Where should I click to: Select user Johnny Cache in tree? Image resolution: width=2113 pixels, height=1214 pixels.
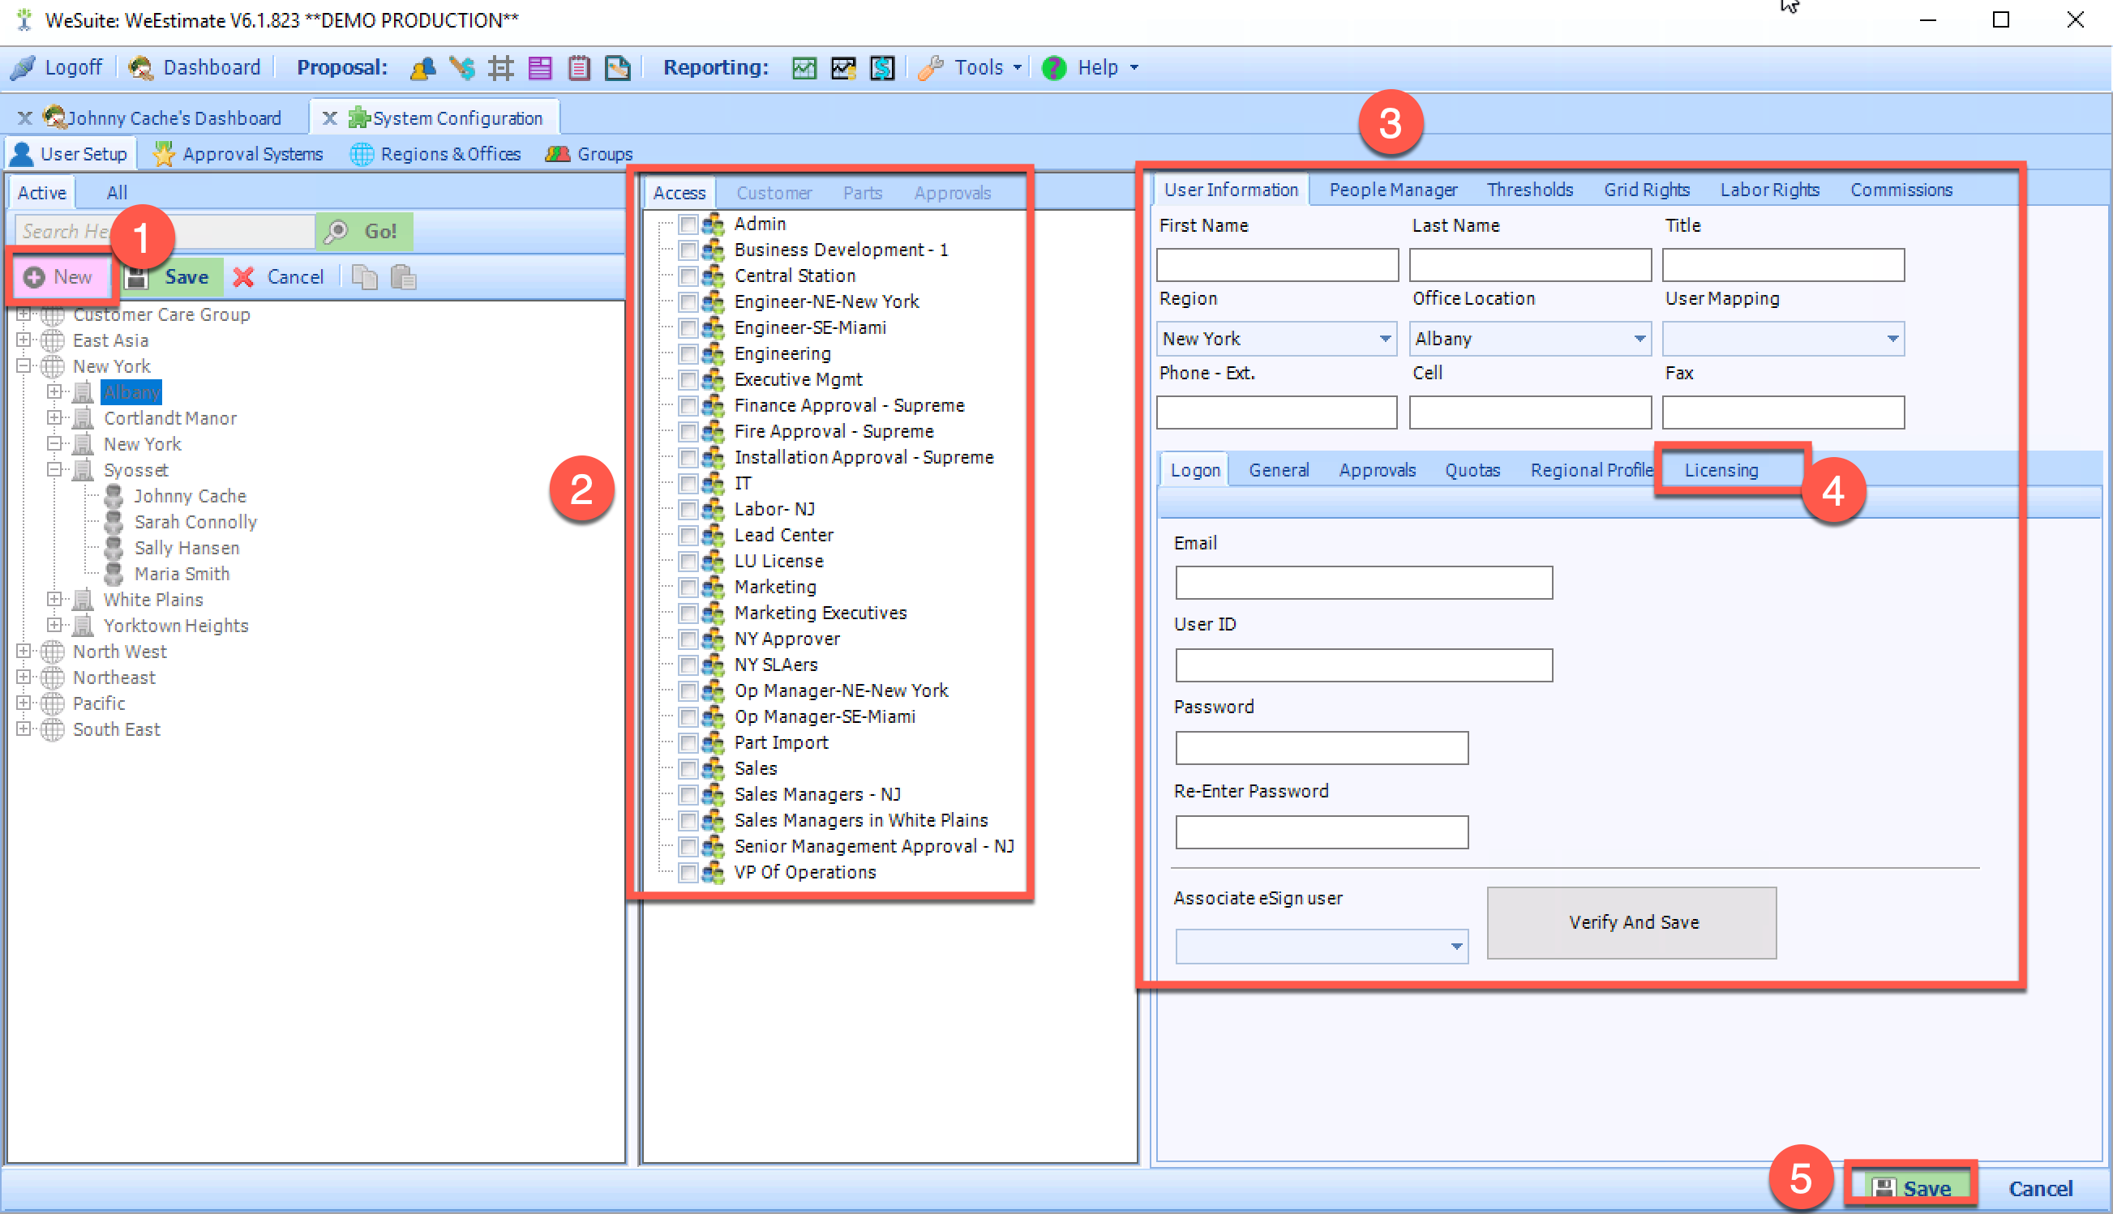(191, 496)
